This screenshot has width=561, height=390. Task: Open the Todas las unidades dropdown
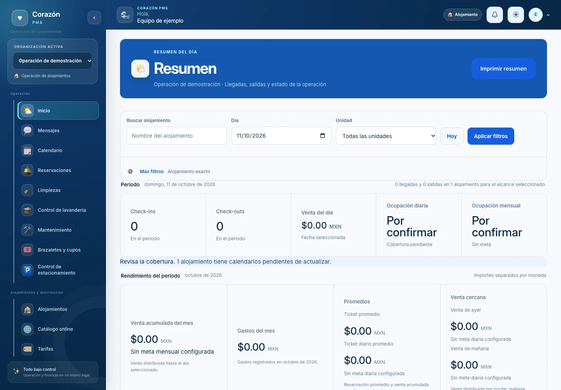[386, 136]
